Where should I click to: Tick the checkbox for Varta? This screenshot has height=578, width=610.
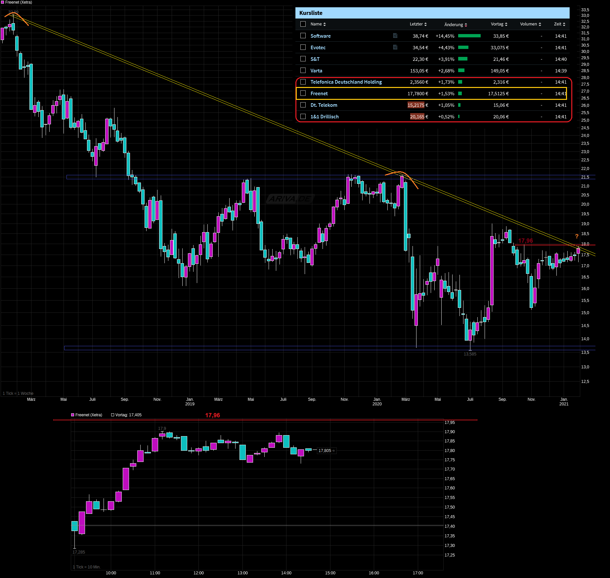coord(303,70)
